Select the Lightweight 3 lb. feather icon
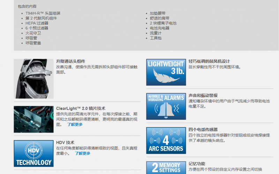279x174 pixels. click(166, 72)
